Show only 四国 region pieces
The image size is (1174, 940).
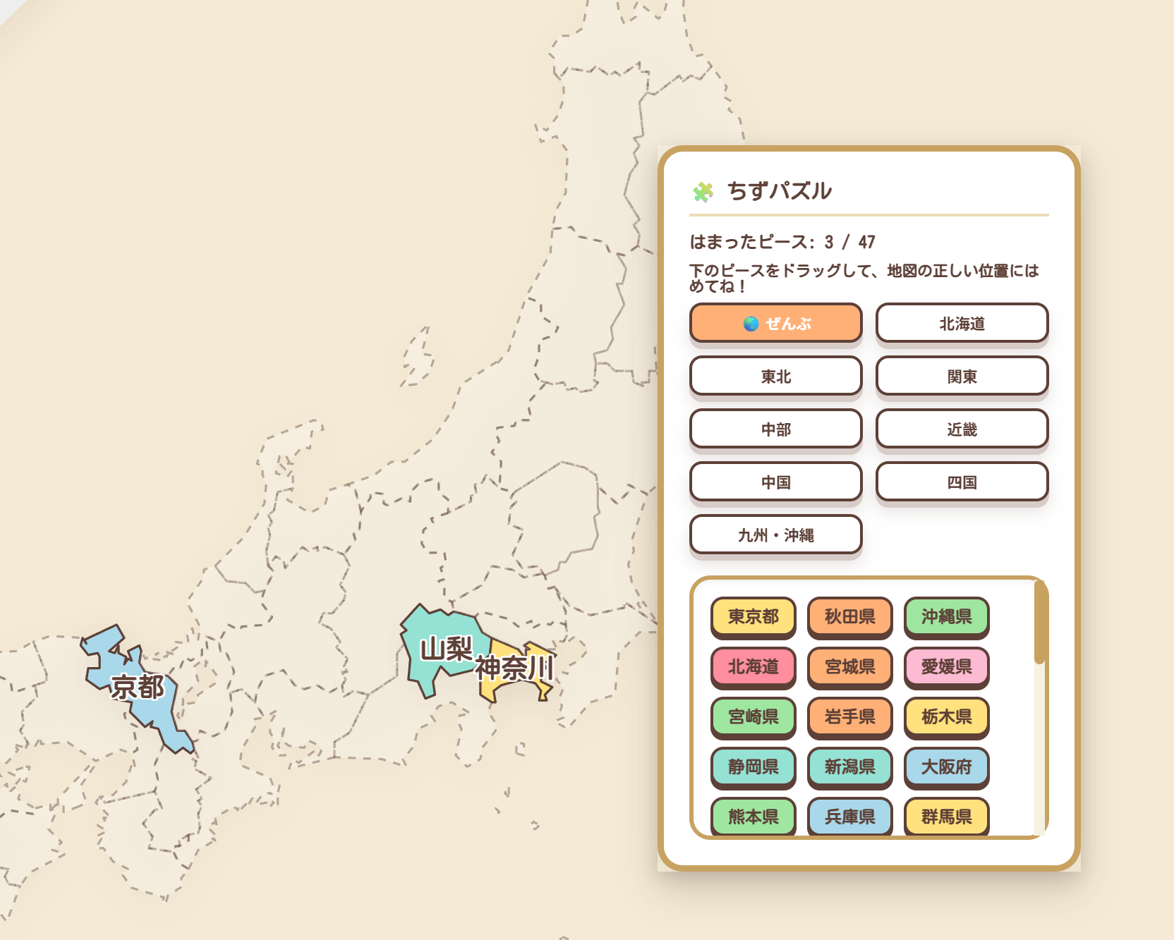tap(962, 482)
